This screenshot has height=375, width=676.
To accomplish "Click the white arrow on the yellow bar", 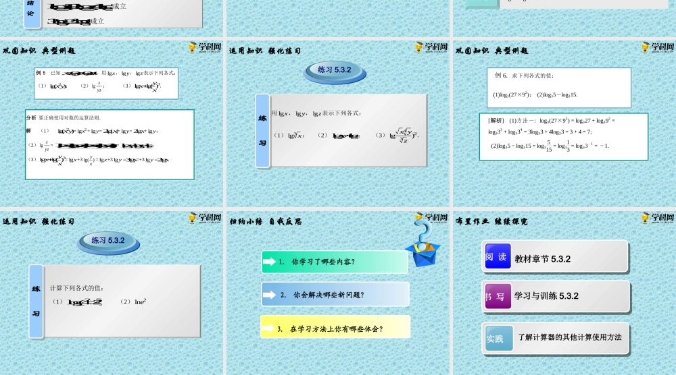I will click(x=268, y=328).
